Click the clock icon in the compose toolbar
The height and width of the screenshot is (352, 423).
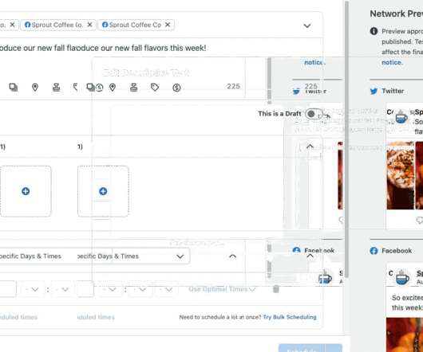pyautogui.click(x=100, y=88)
